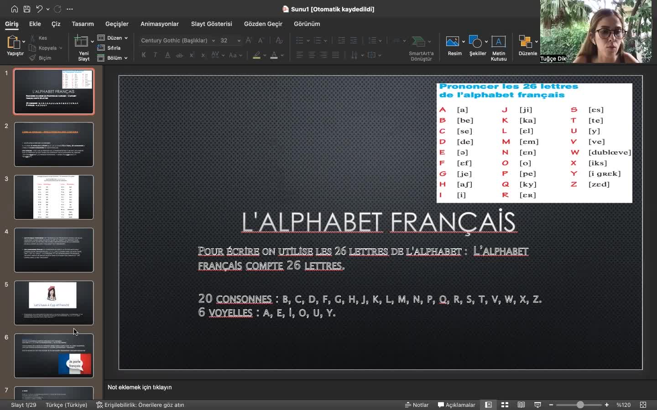This screenshot has height=410, width=657.
Task: Click the Sıfırla reset button
Action: pos(109,48)
